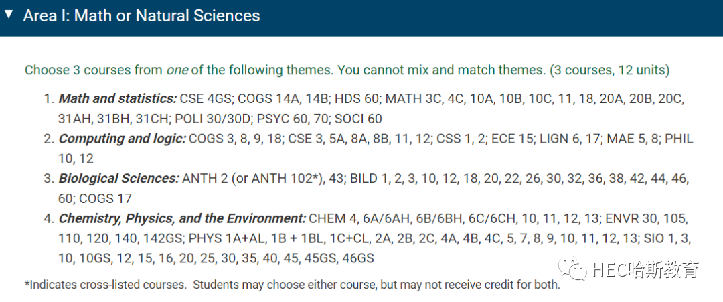Viewport: 723px width, 302px height.
Task: Click the green Choose 3 courses instruction
Action: coord(347,70)
